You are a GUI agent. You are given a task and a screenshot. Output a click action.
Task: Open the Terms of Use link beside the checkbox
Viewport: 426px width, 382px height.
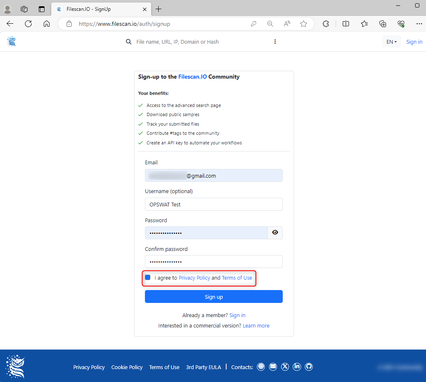(237, 278)
